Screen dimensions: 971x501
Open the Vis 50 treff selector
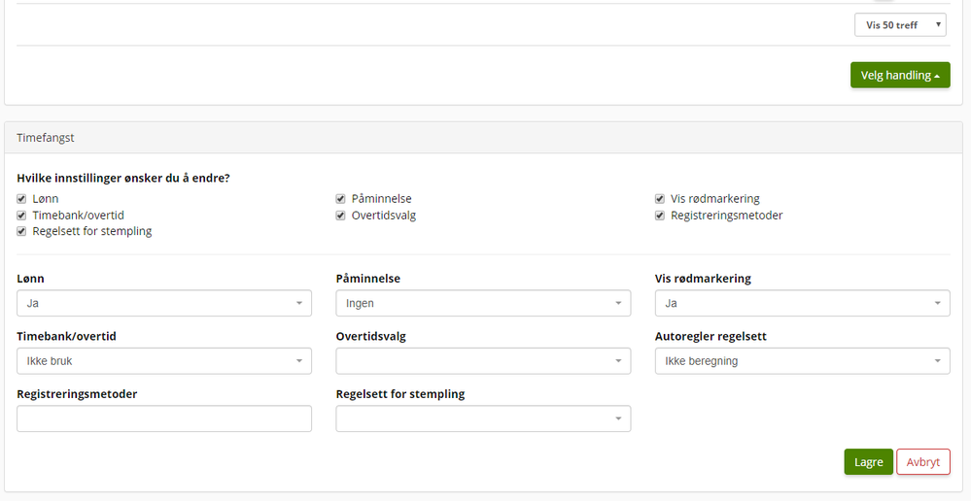tap(900, 24)
